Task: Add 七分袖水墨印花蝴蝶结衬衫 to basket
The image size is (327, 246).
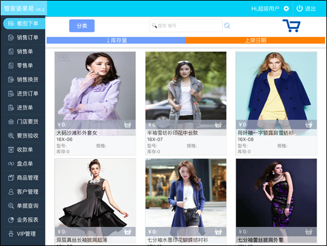Action: point(218,231)
